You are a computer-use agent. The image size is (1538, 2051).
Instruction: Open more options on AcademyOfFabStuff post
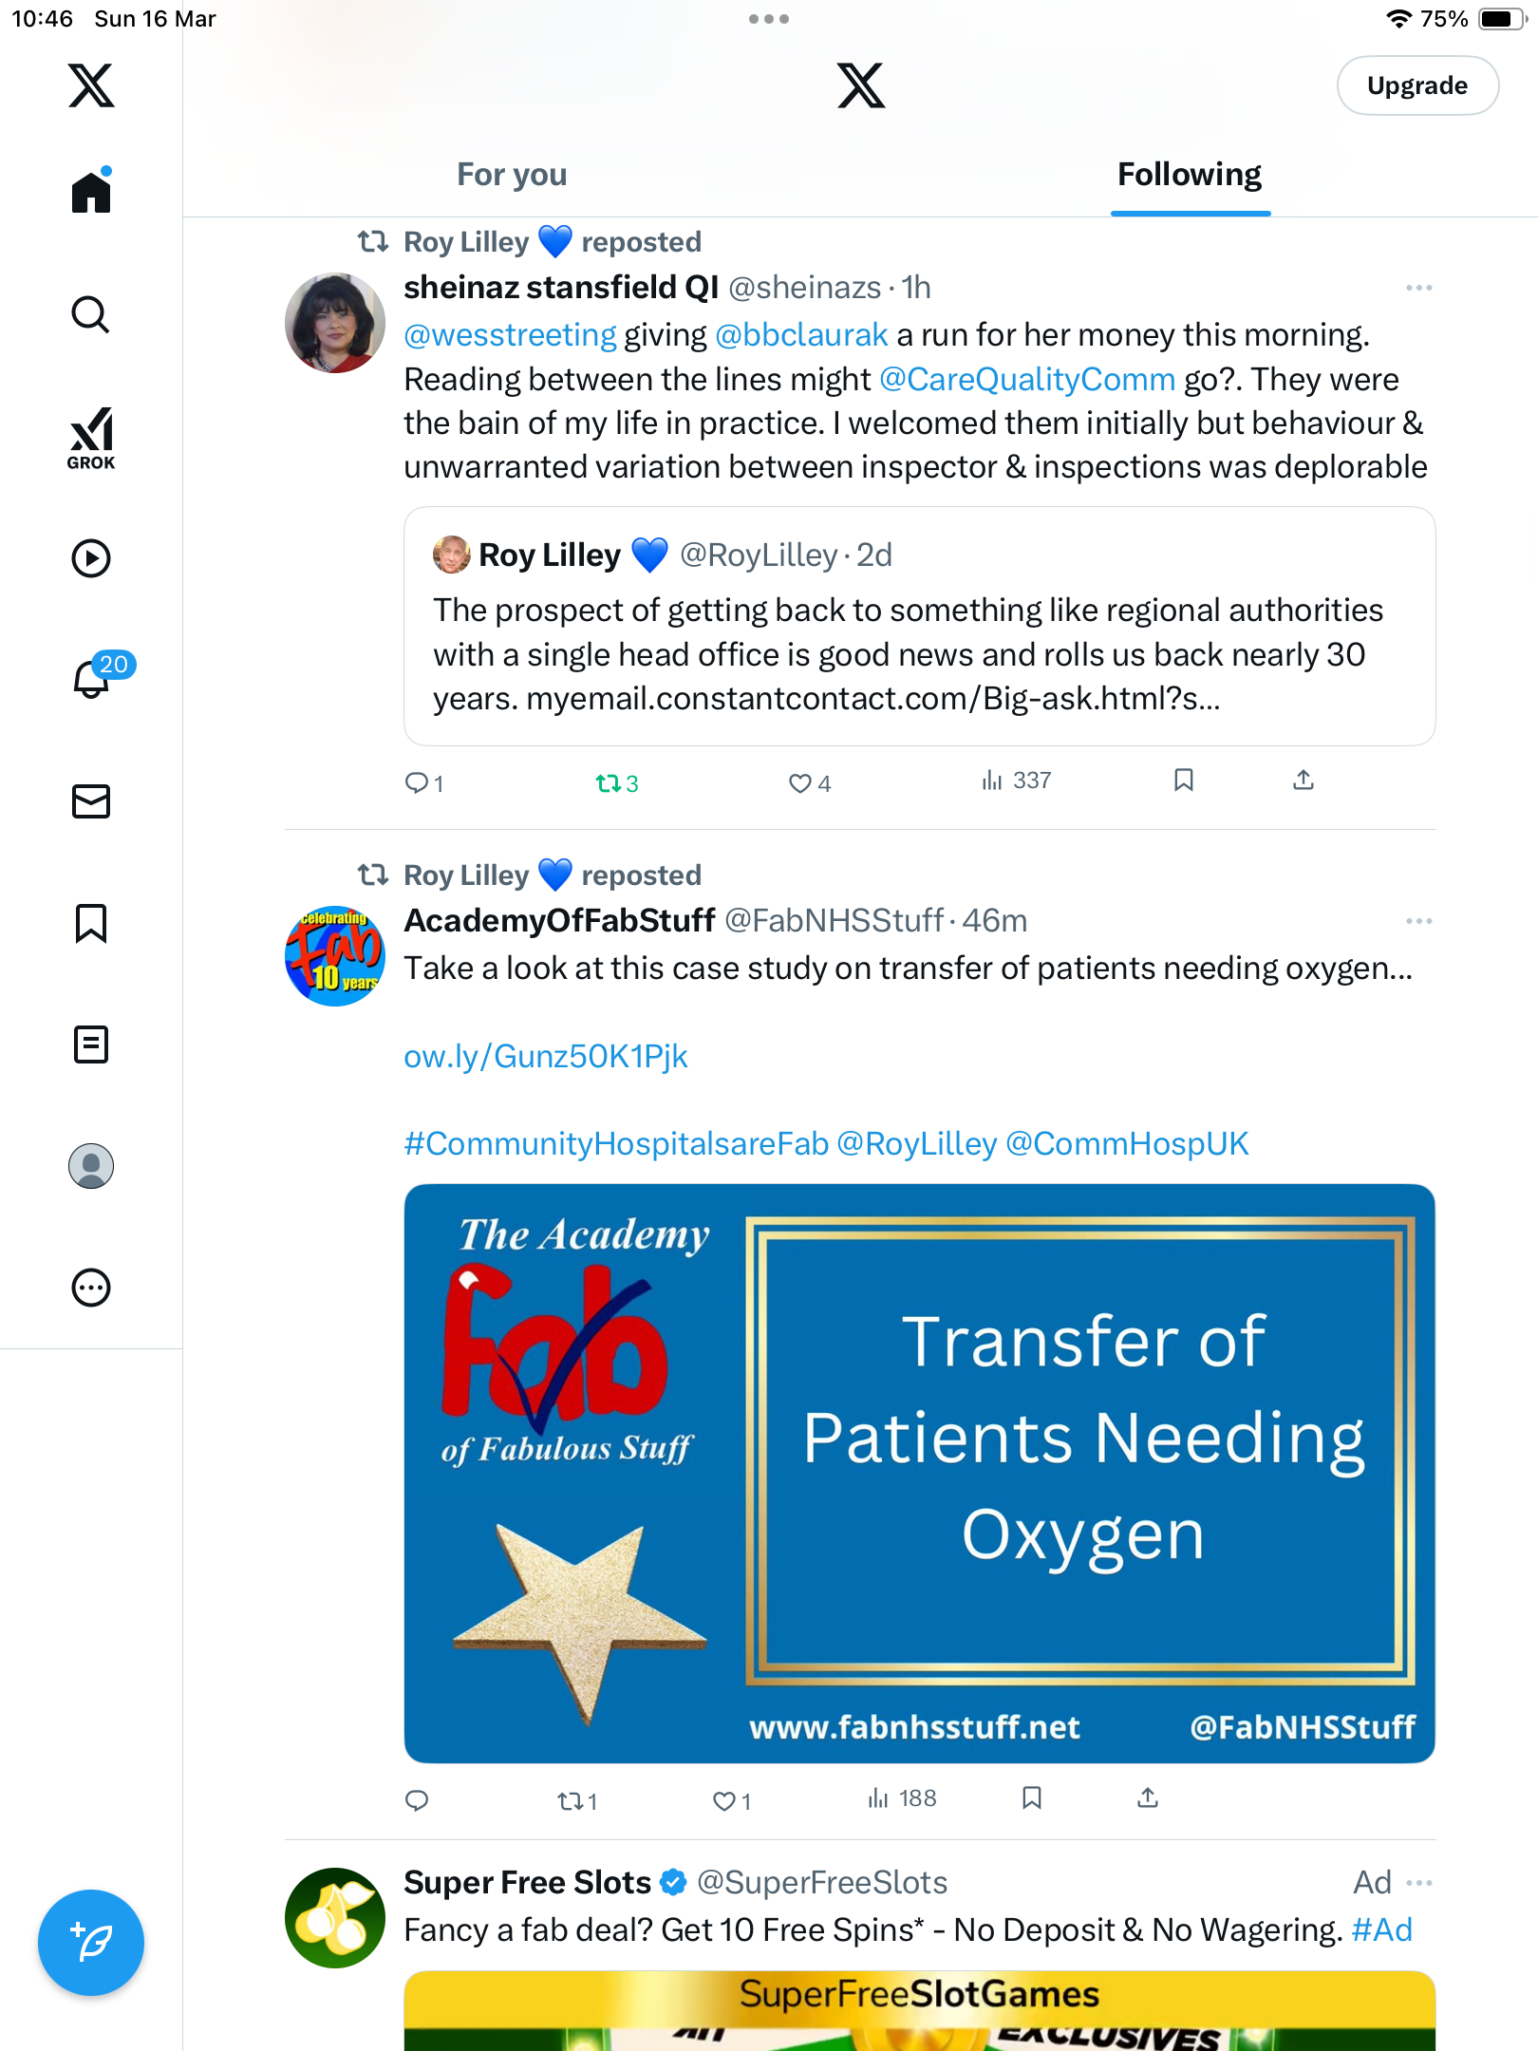1418,921
